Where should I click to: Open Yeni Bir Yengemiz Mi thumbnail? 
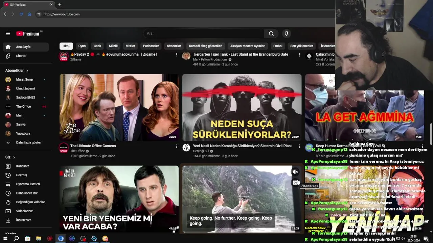[119, 199]
